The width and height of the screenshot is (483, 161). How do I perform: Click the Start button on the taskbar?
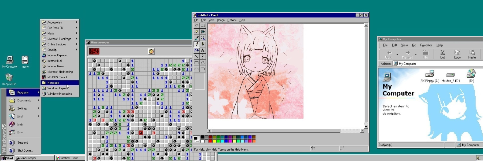[7, 158]
